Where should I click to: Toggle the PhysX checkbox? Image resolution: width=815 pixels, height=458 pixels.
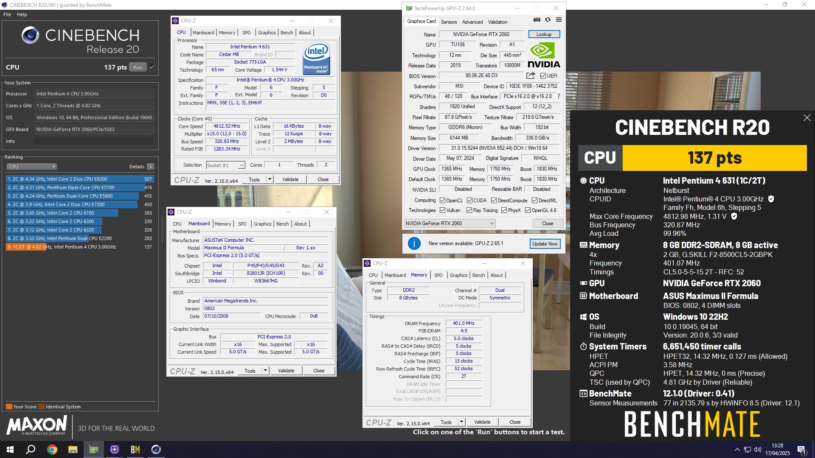click(504, 210)
